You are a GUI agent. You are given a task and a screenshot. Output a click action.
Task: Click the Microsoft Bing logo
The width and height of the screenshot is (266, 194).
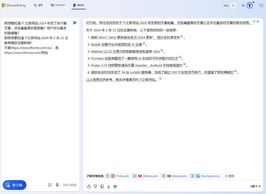coord(14,5)
